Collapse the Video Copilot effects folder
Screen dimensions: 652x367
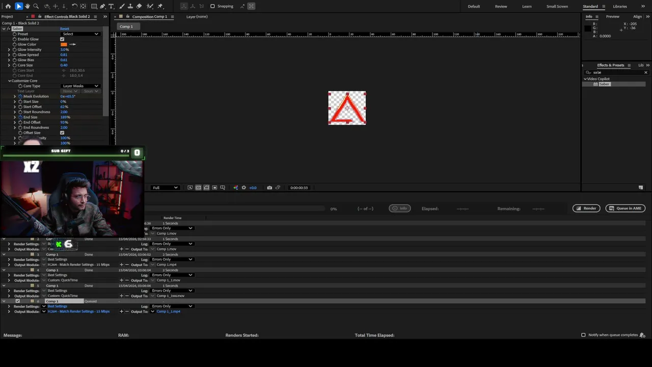click(585, 79)
